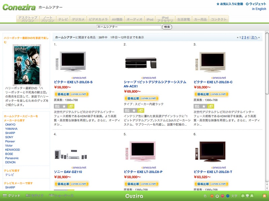Choose the orange color theme
The height and width of the screenshot is (201, 269).
pos(212,196)
